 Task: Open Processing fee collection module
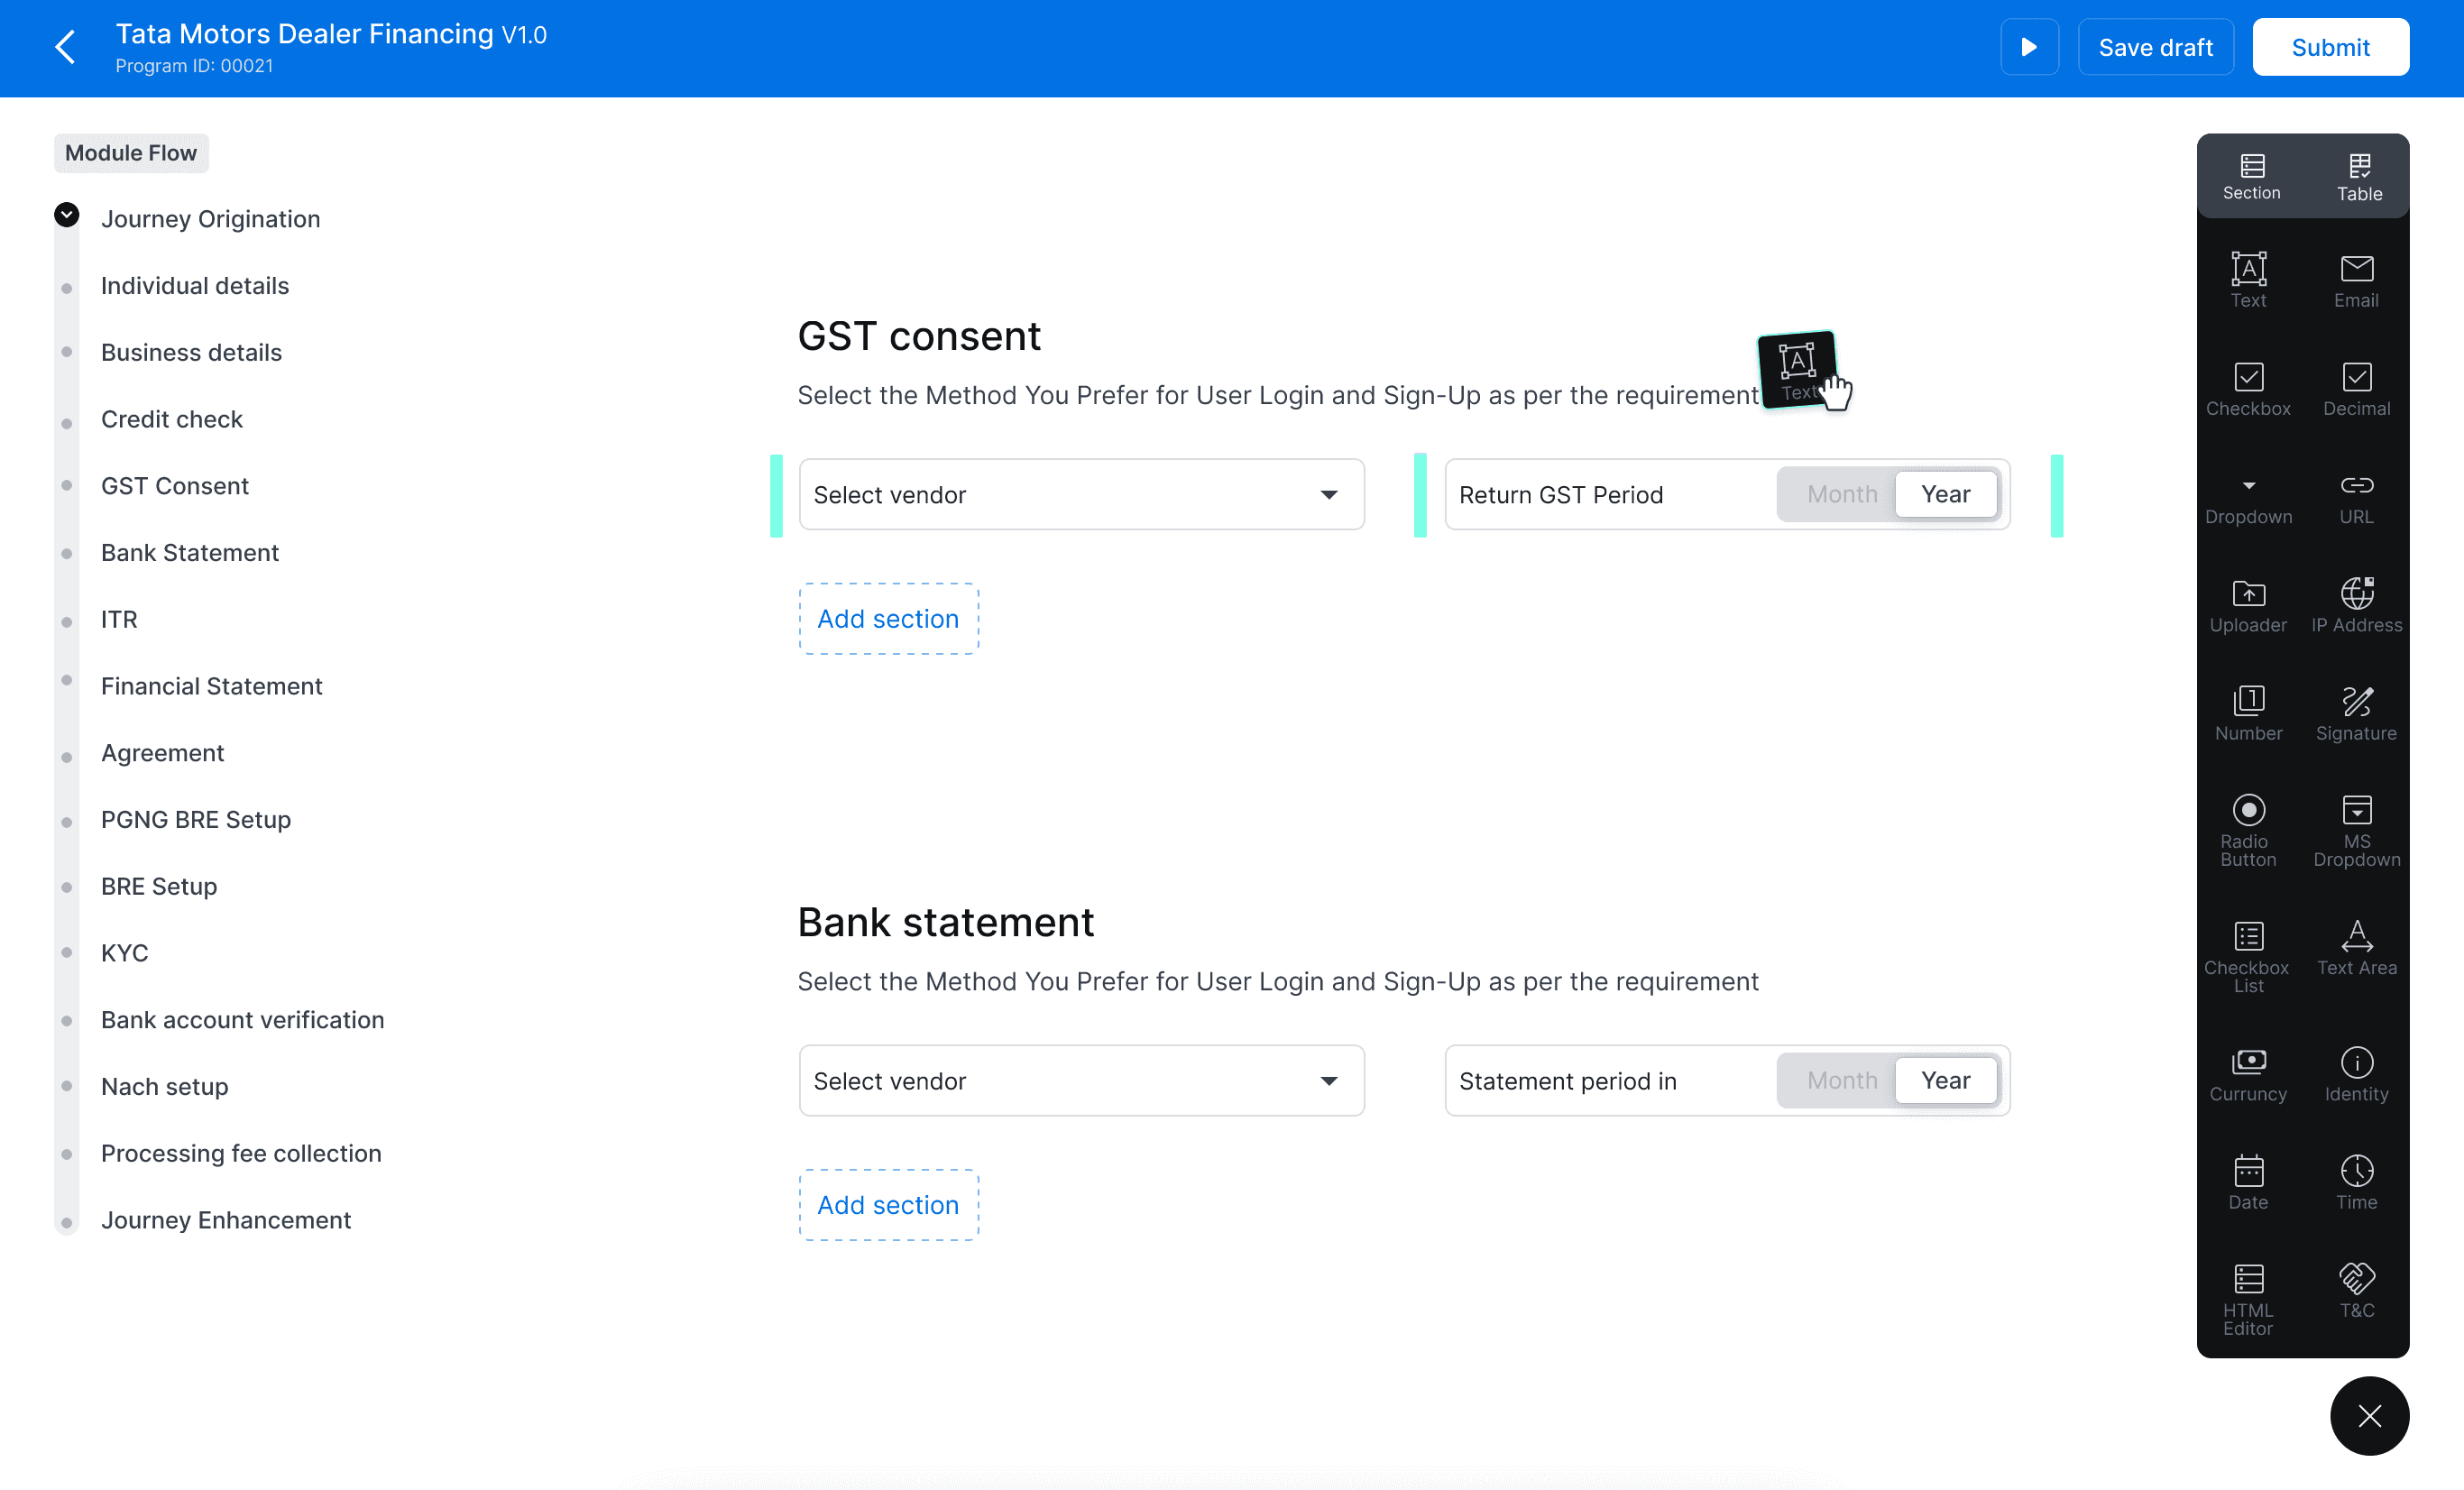coord(241,1153)
